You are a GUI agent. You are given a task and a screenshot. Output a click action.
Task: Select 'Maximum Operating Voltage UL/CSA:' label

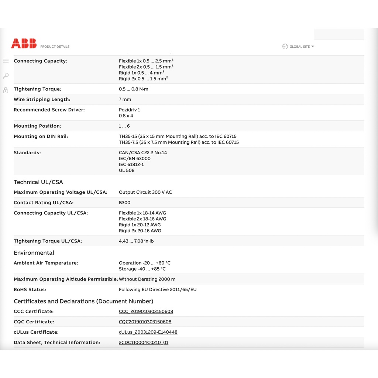pos(61,192)
